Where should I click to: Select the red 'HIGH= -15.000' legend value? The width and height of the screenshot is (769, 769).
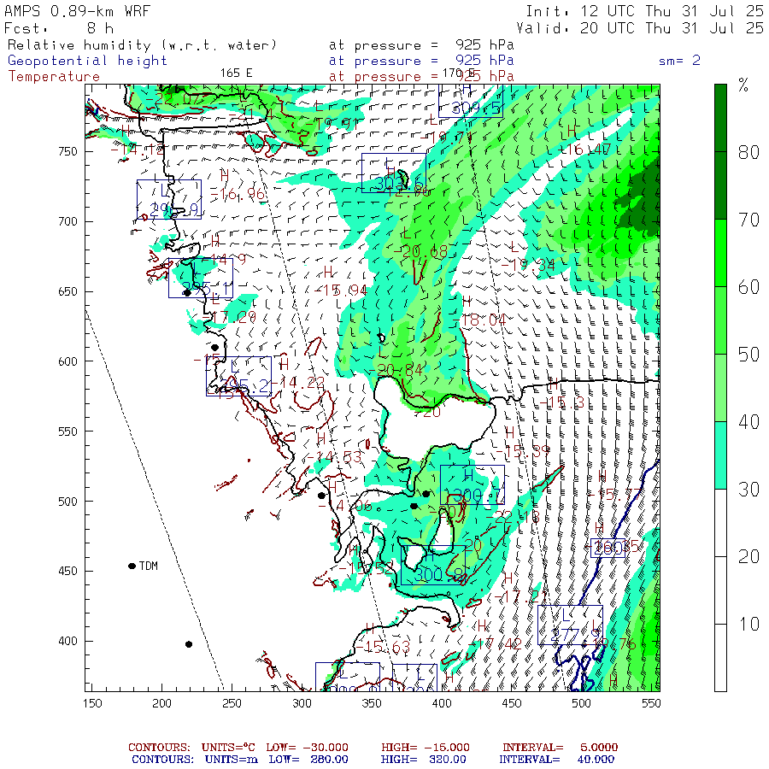[426, 748]
